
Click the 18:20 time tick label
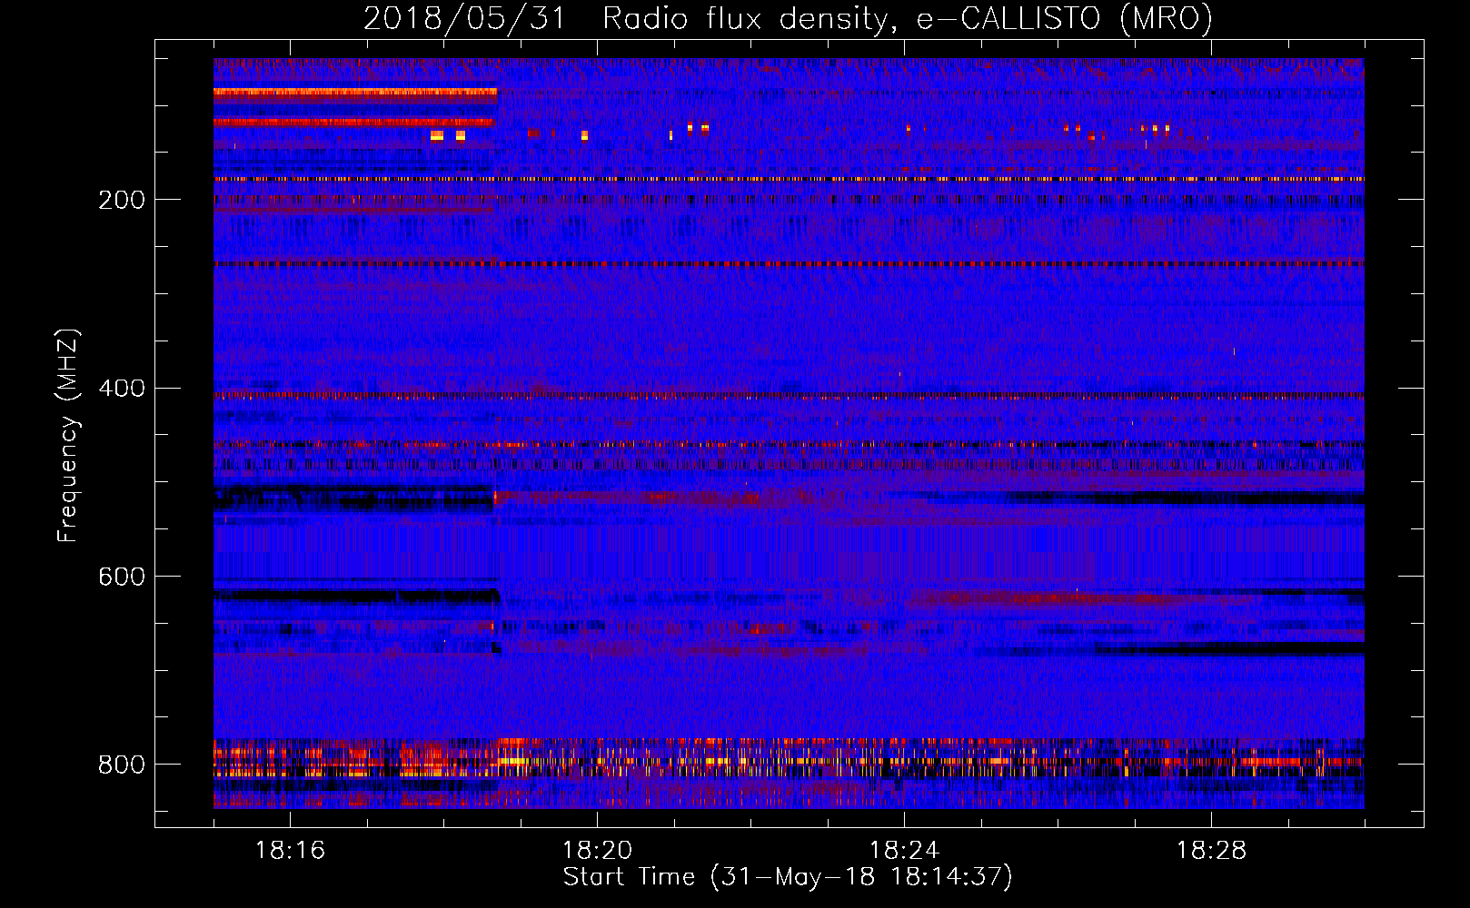tap(597, 851)
